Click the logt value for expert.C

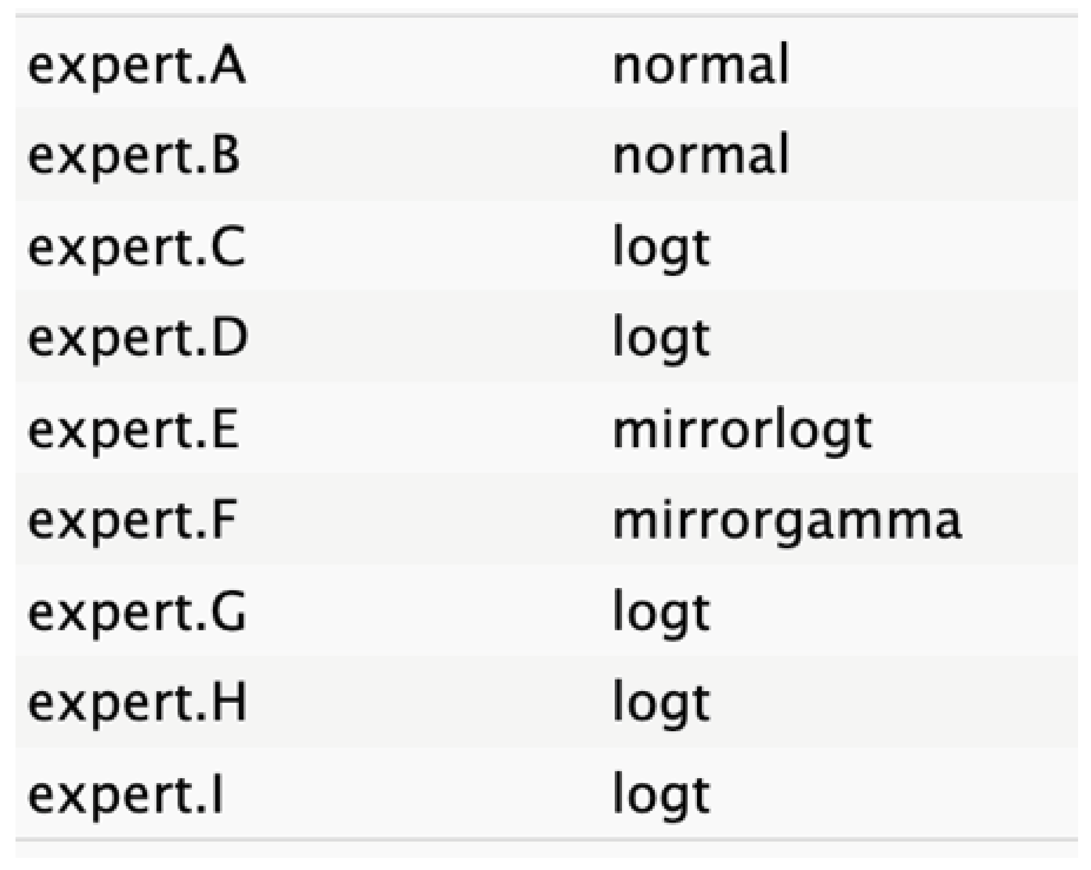point(661,247)
